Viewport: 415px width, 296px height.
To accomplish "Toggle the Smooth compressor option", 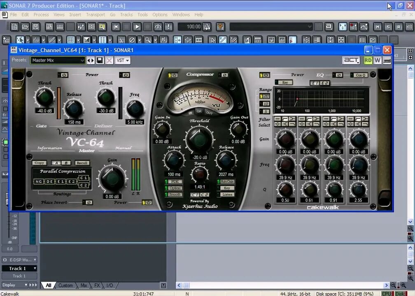I will coord(174,194).
